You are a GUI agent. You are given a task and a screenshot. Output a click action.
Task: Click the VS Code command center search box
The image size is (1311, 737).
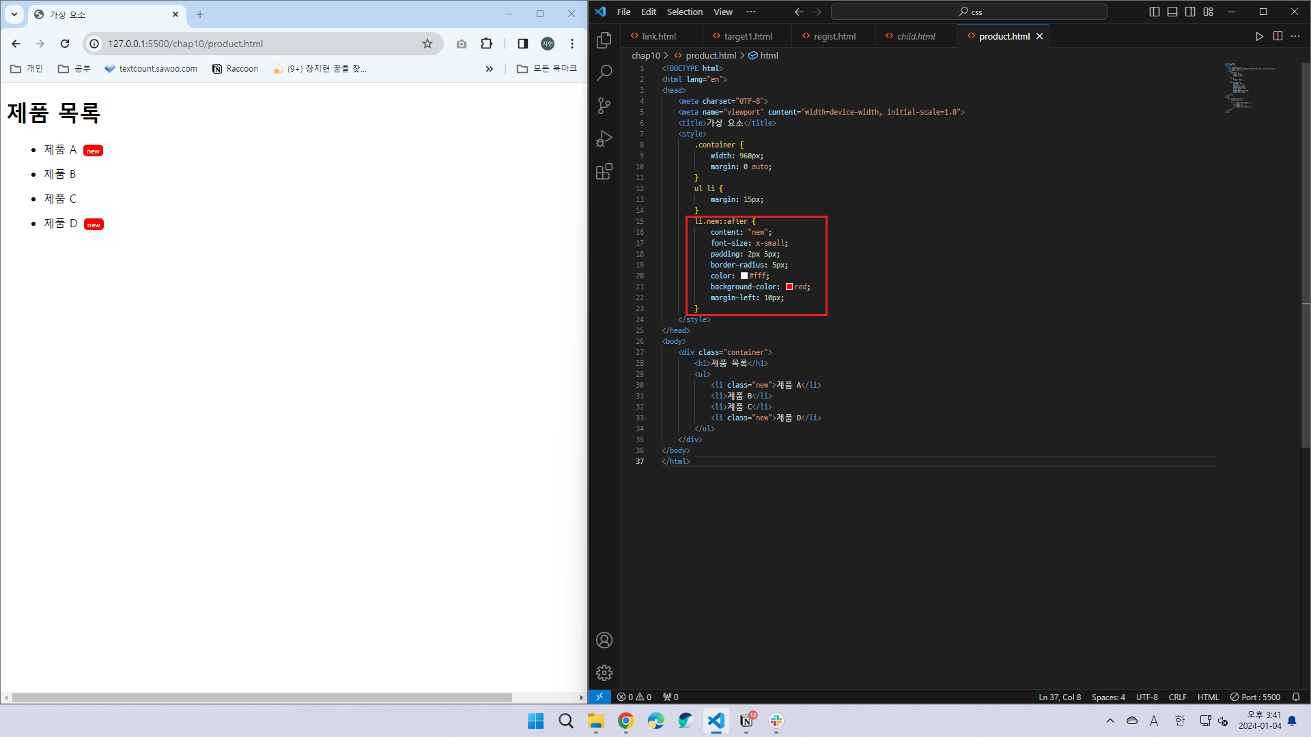[969, 12]
